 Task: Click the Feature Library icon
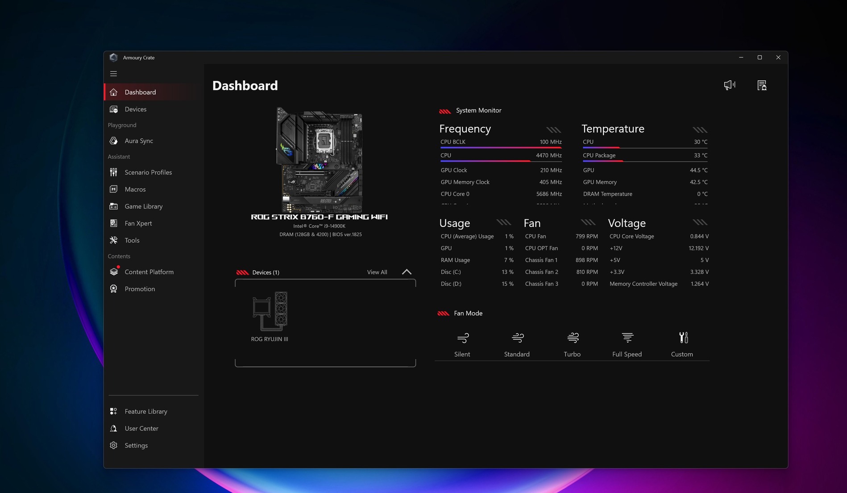[x=114, y=411]
